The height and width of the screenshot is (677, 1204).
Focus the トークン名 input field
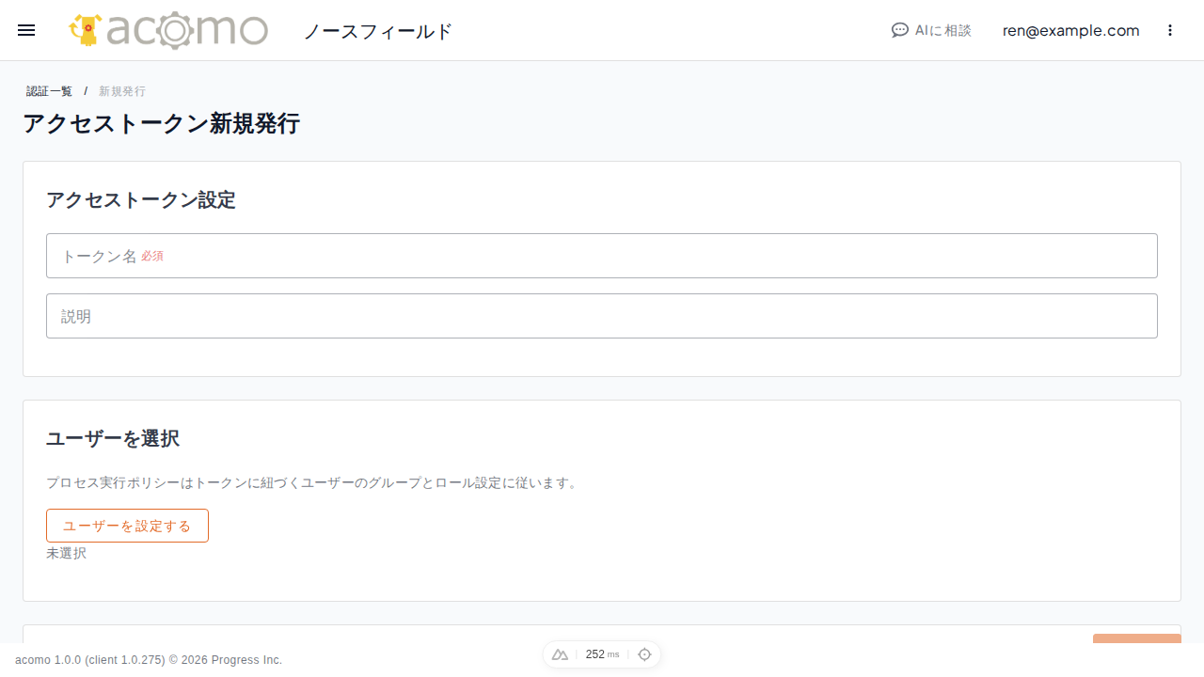tap(602, 256)
